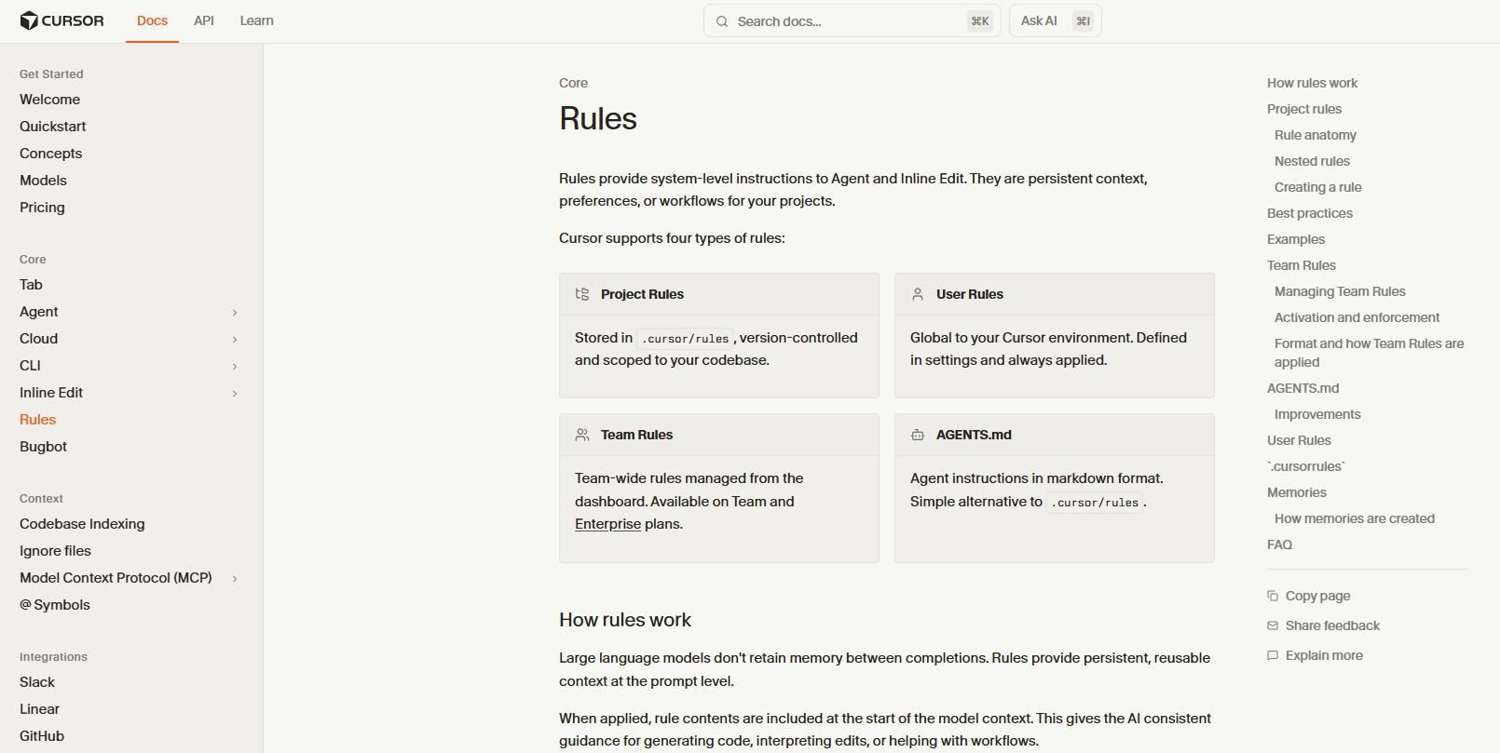Open the Tab docs page
Image resolution: width=1500 pixels, height=753 pixels.
click(x=31, y=285)
